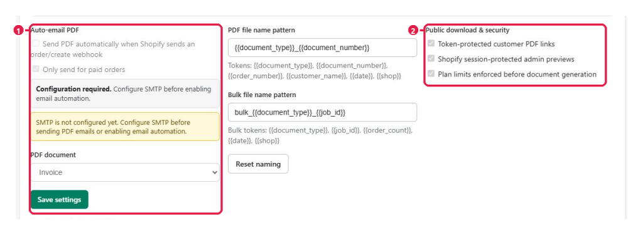The height and width of the screenshot is (235, 643).
Task: Focus the PDF file name pattern field
Action: pos(322,48)
